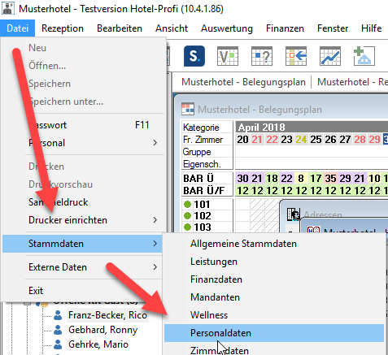Expand Drucker einrichten submenu
Screen dimensions: 388x355
(x=83, y=220)
